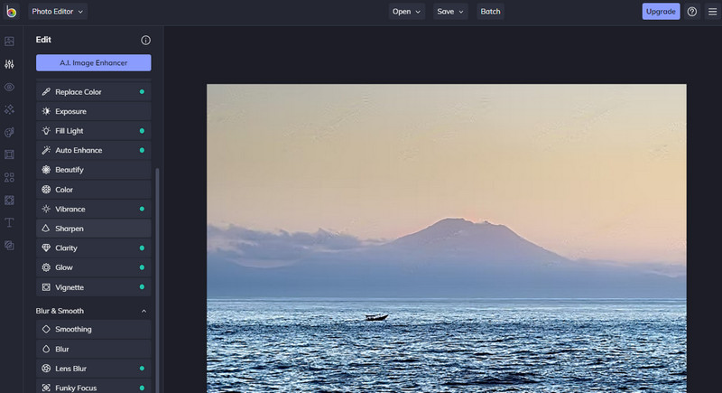Choose the Exposure option

coord(94,111)
